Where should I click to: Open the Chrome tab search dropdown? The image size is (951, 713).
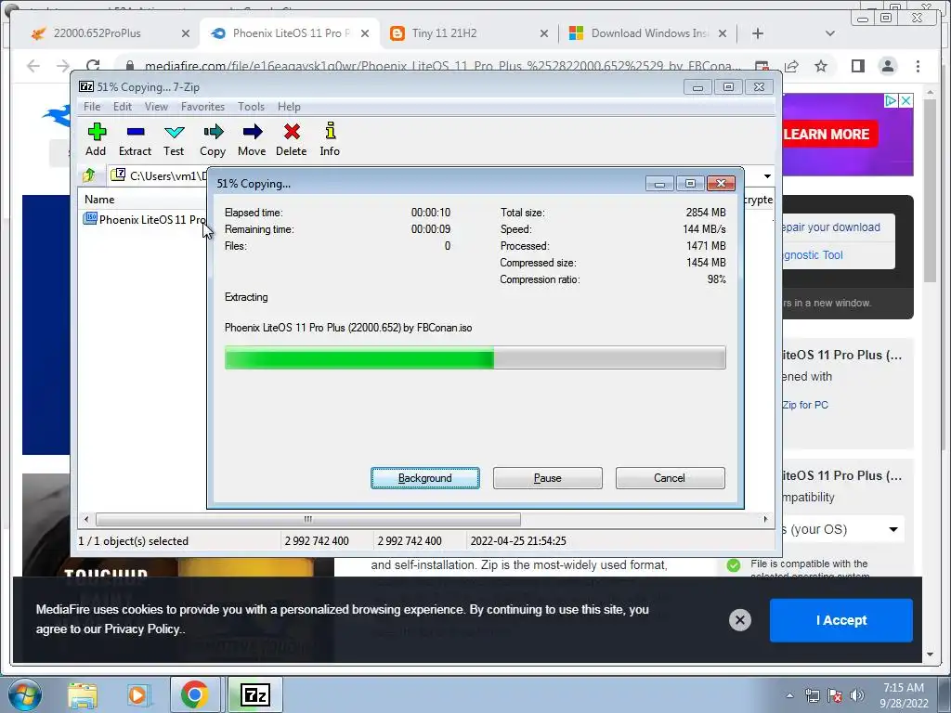pyautogui.click(x=830, y=33)
